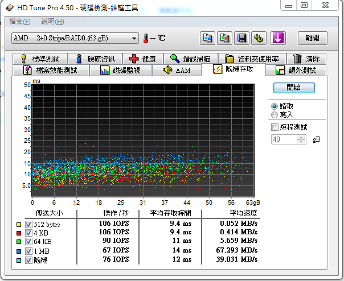The height and width of the screenshot is (281, 344).
Task: Uncheck the 64 KB transfer size checkbox
Action: tap(28, 241)
